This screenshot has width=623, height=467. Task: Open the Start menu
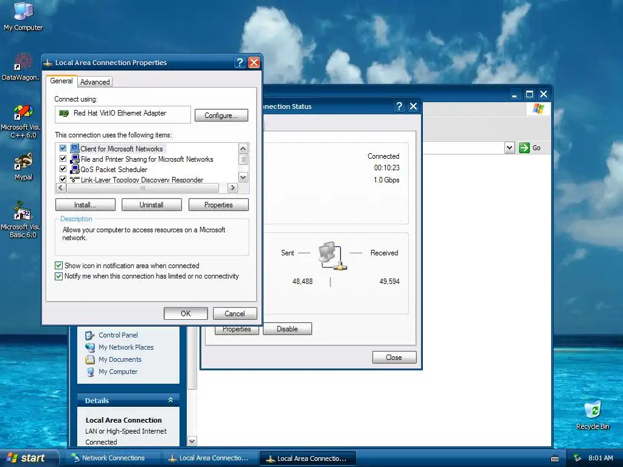(28, 458)
